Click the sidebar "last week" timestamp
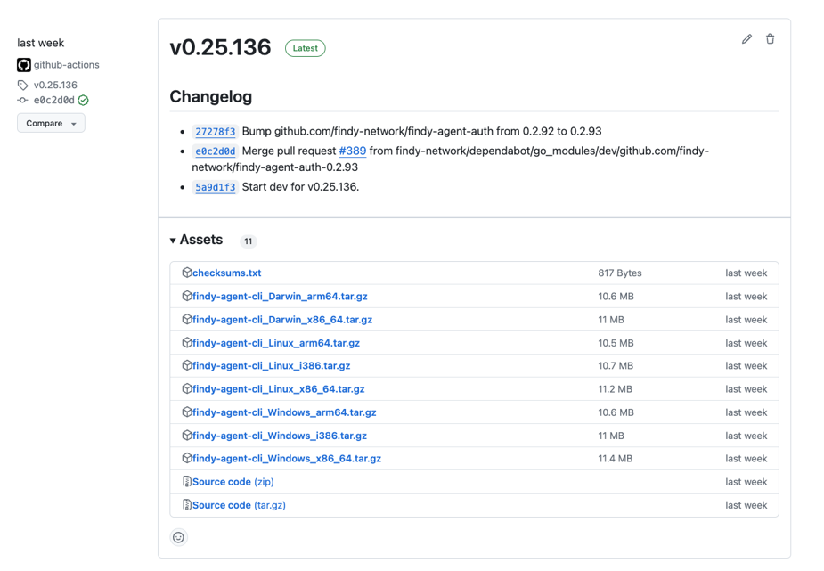 (x=40, y=43)
